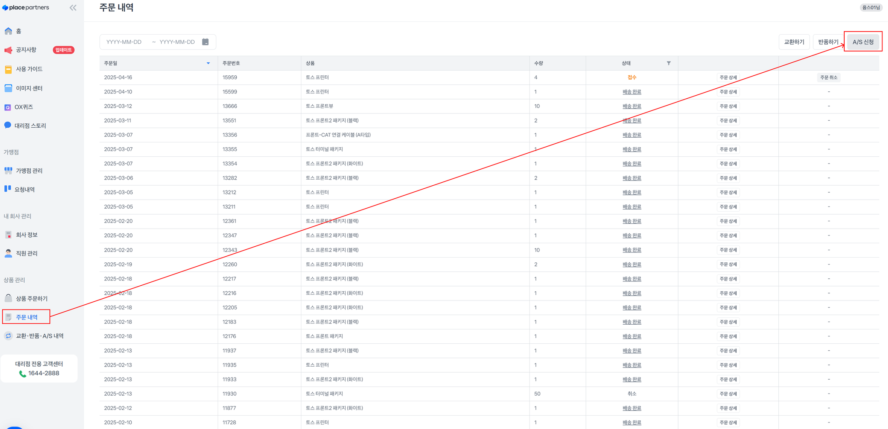Click the megaphone icon for 공지사항
The image size is (888, 429).
(x=8, y=50)
